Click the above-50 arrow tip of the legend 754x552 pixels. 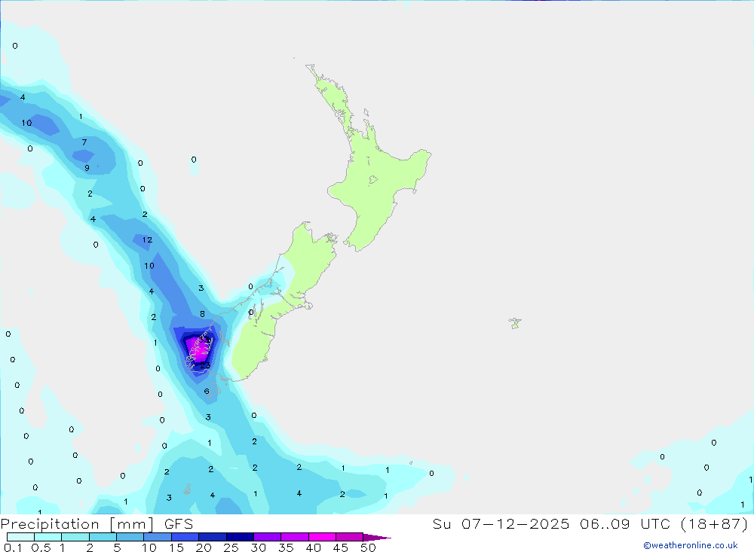376,538
